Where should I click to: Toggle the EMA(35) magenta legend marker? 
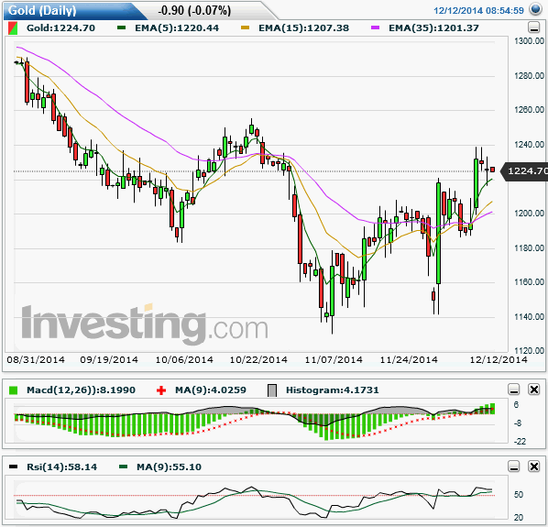376,27
